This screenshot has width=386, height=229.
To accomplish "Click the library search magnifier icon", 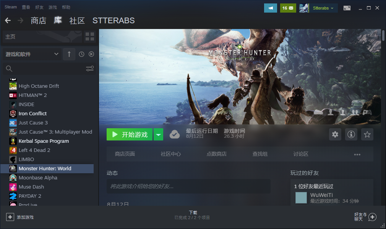I will pyautogui.click(x=9, y=69).
